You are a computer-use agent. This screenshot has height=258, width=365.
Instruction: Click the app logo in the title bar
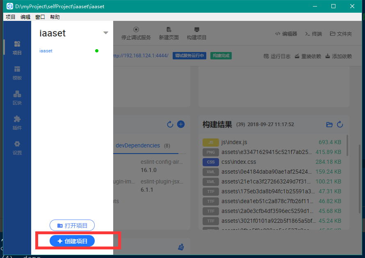(10, 6)
